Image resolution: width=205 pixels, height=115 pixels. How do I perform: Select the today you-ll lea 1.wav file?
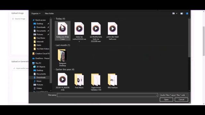[x=62, y=31]
